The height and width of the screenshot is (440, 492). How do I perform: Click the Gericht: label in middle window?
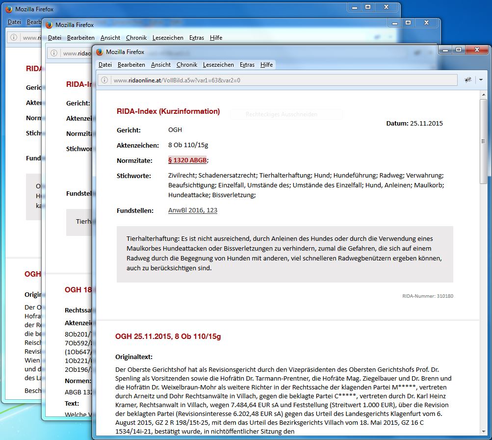click(x=78, y=103)
